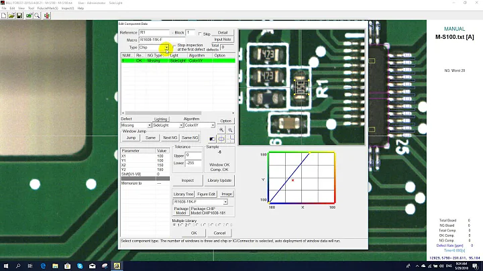Click the red and green inspect toolbar icon
Image resolution: width=483 pixels, height=271 pixels.
[x=47, y=15]
